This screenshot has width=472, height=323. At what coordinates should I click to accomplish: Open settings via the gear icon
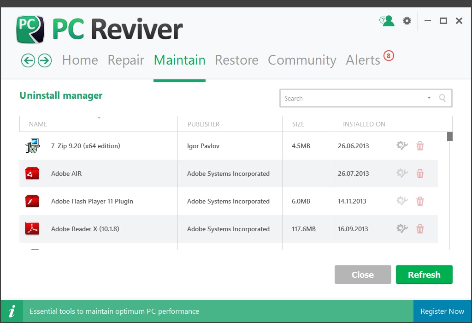click(407, 21)
